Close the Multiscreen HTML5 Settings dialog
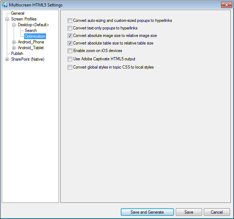 coord(225,5)
